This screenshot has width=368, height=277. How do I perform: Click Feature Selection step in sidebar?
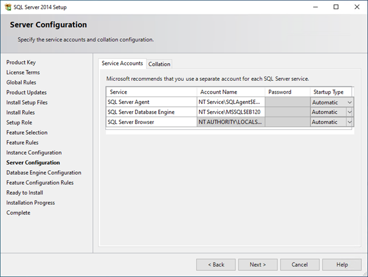coord(27,132)
